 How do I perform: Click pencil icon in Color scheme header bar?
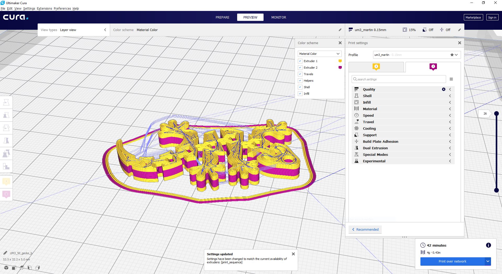pos(340,30)
